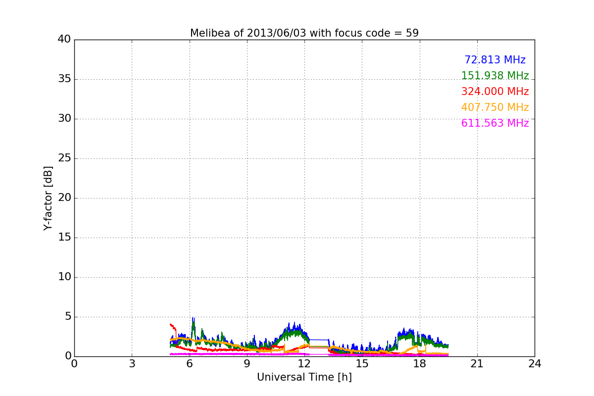Click the x-axis tick label 12
This screenshot has width=594, height=396.
pos(304,363)
